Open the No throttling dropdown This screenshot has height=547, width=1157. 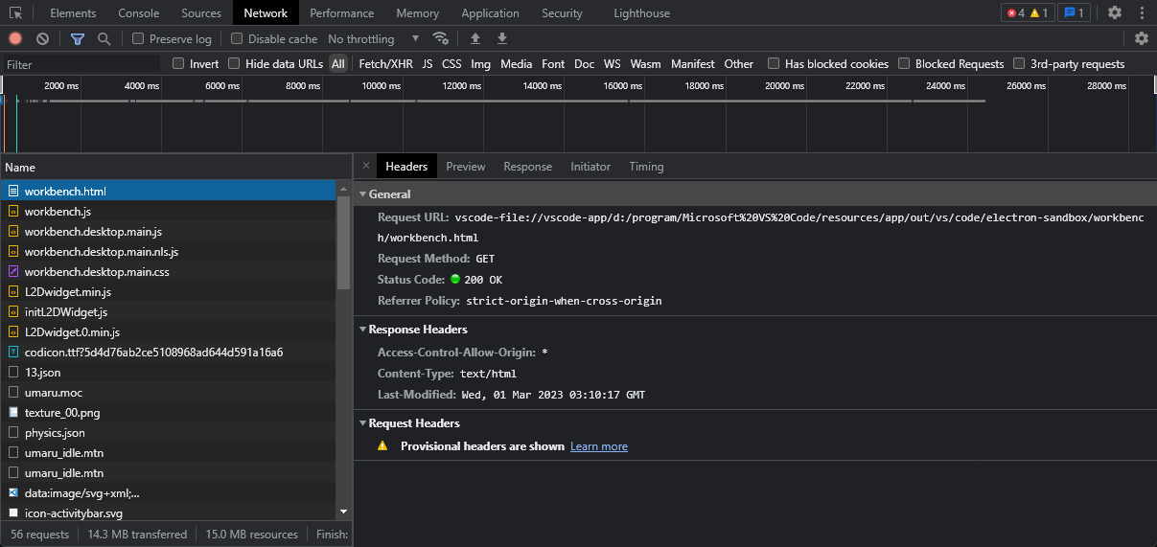[373, 38]
